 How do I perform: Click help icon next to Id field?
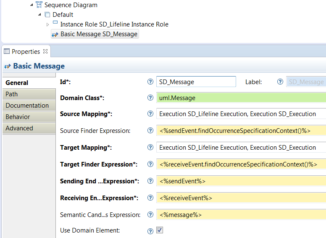pos(150,82)
